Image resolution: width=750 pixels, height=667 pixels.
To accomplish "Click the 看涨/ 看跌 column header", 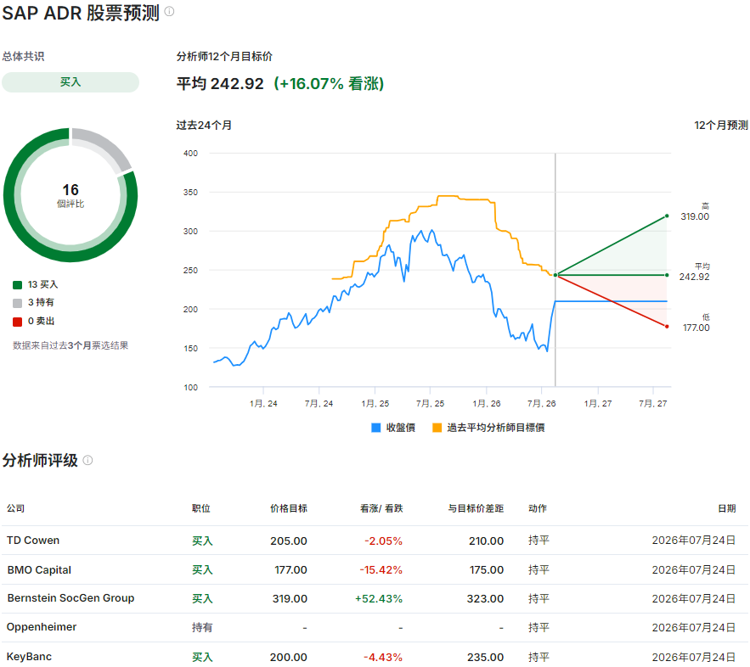I will click(x=381, y=508).
